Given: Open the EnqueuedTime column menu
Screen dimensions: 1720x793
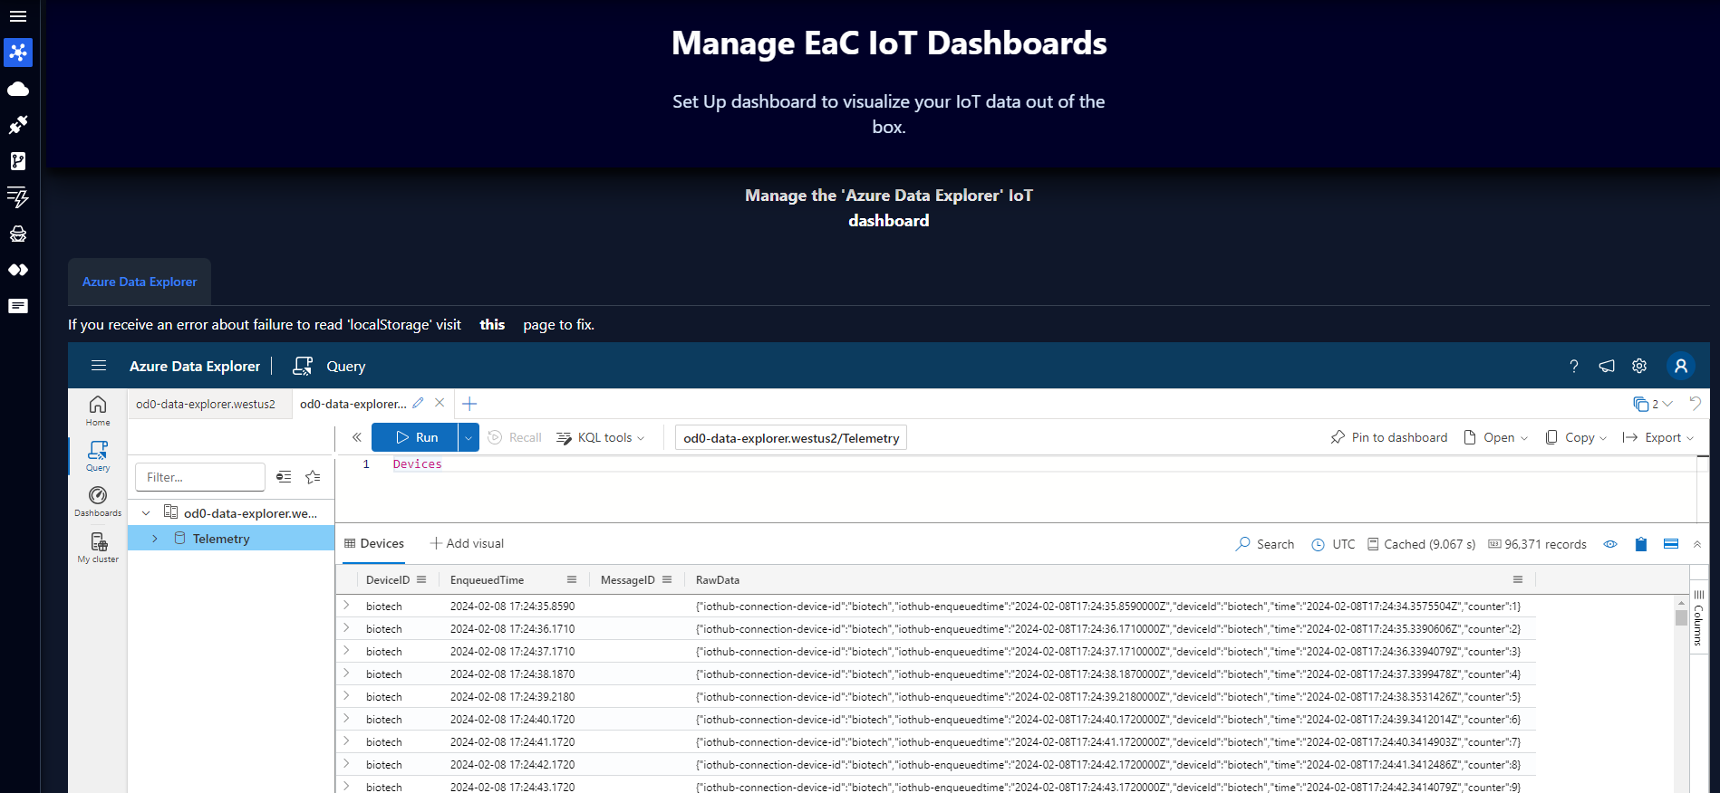Looking at the screenshot, I should click(572, 579).
